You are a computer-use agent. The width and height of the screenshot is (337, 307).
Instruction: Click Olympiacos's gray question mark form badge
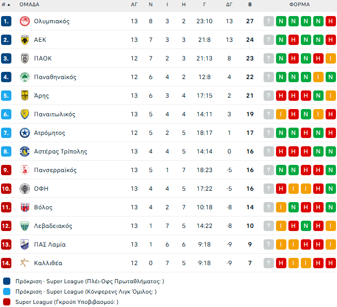268,21
